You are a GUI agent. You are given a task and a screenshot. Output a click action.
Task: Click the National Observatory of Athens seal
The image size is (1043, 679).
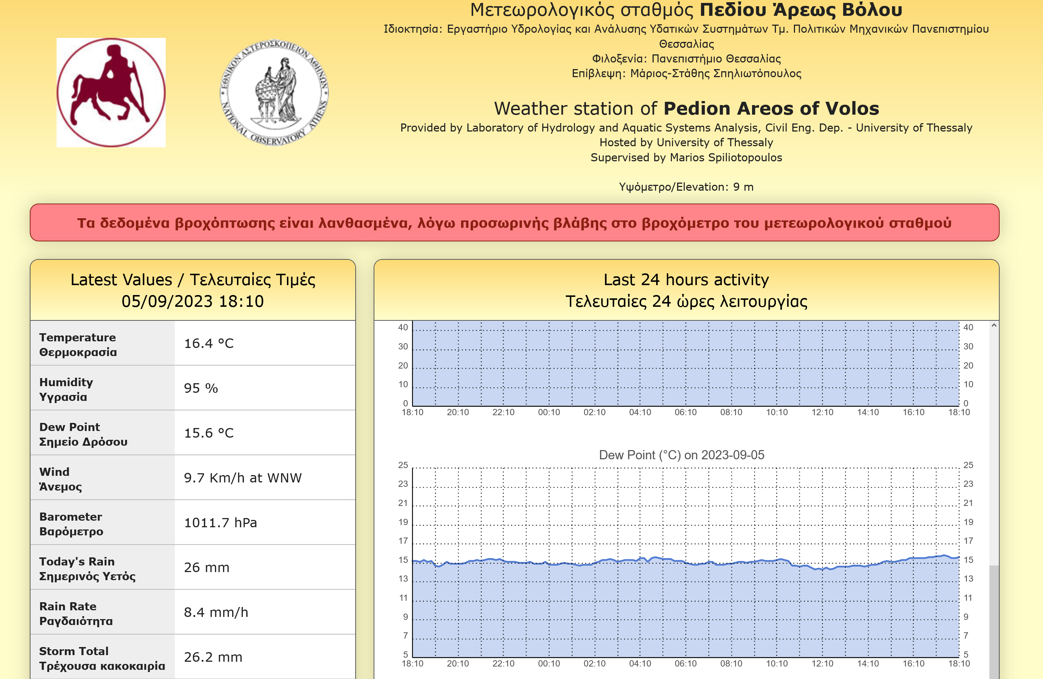point(274,93)
